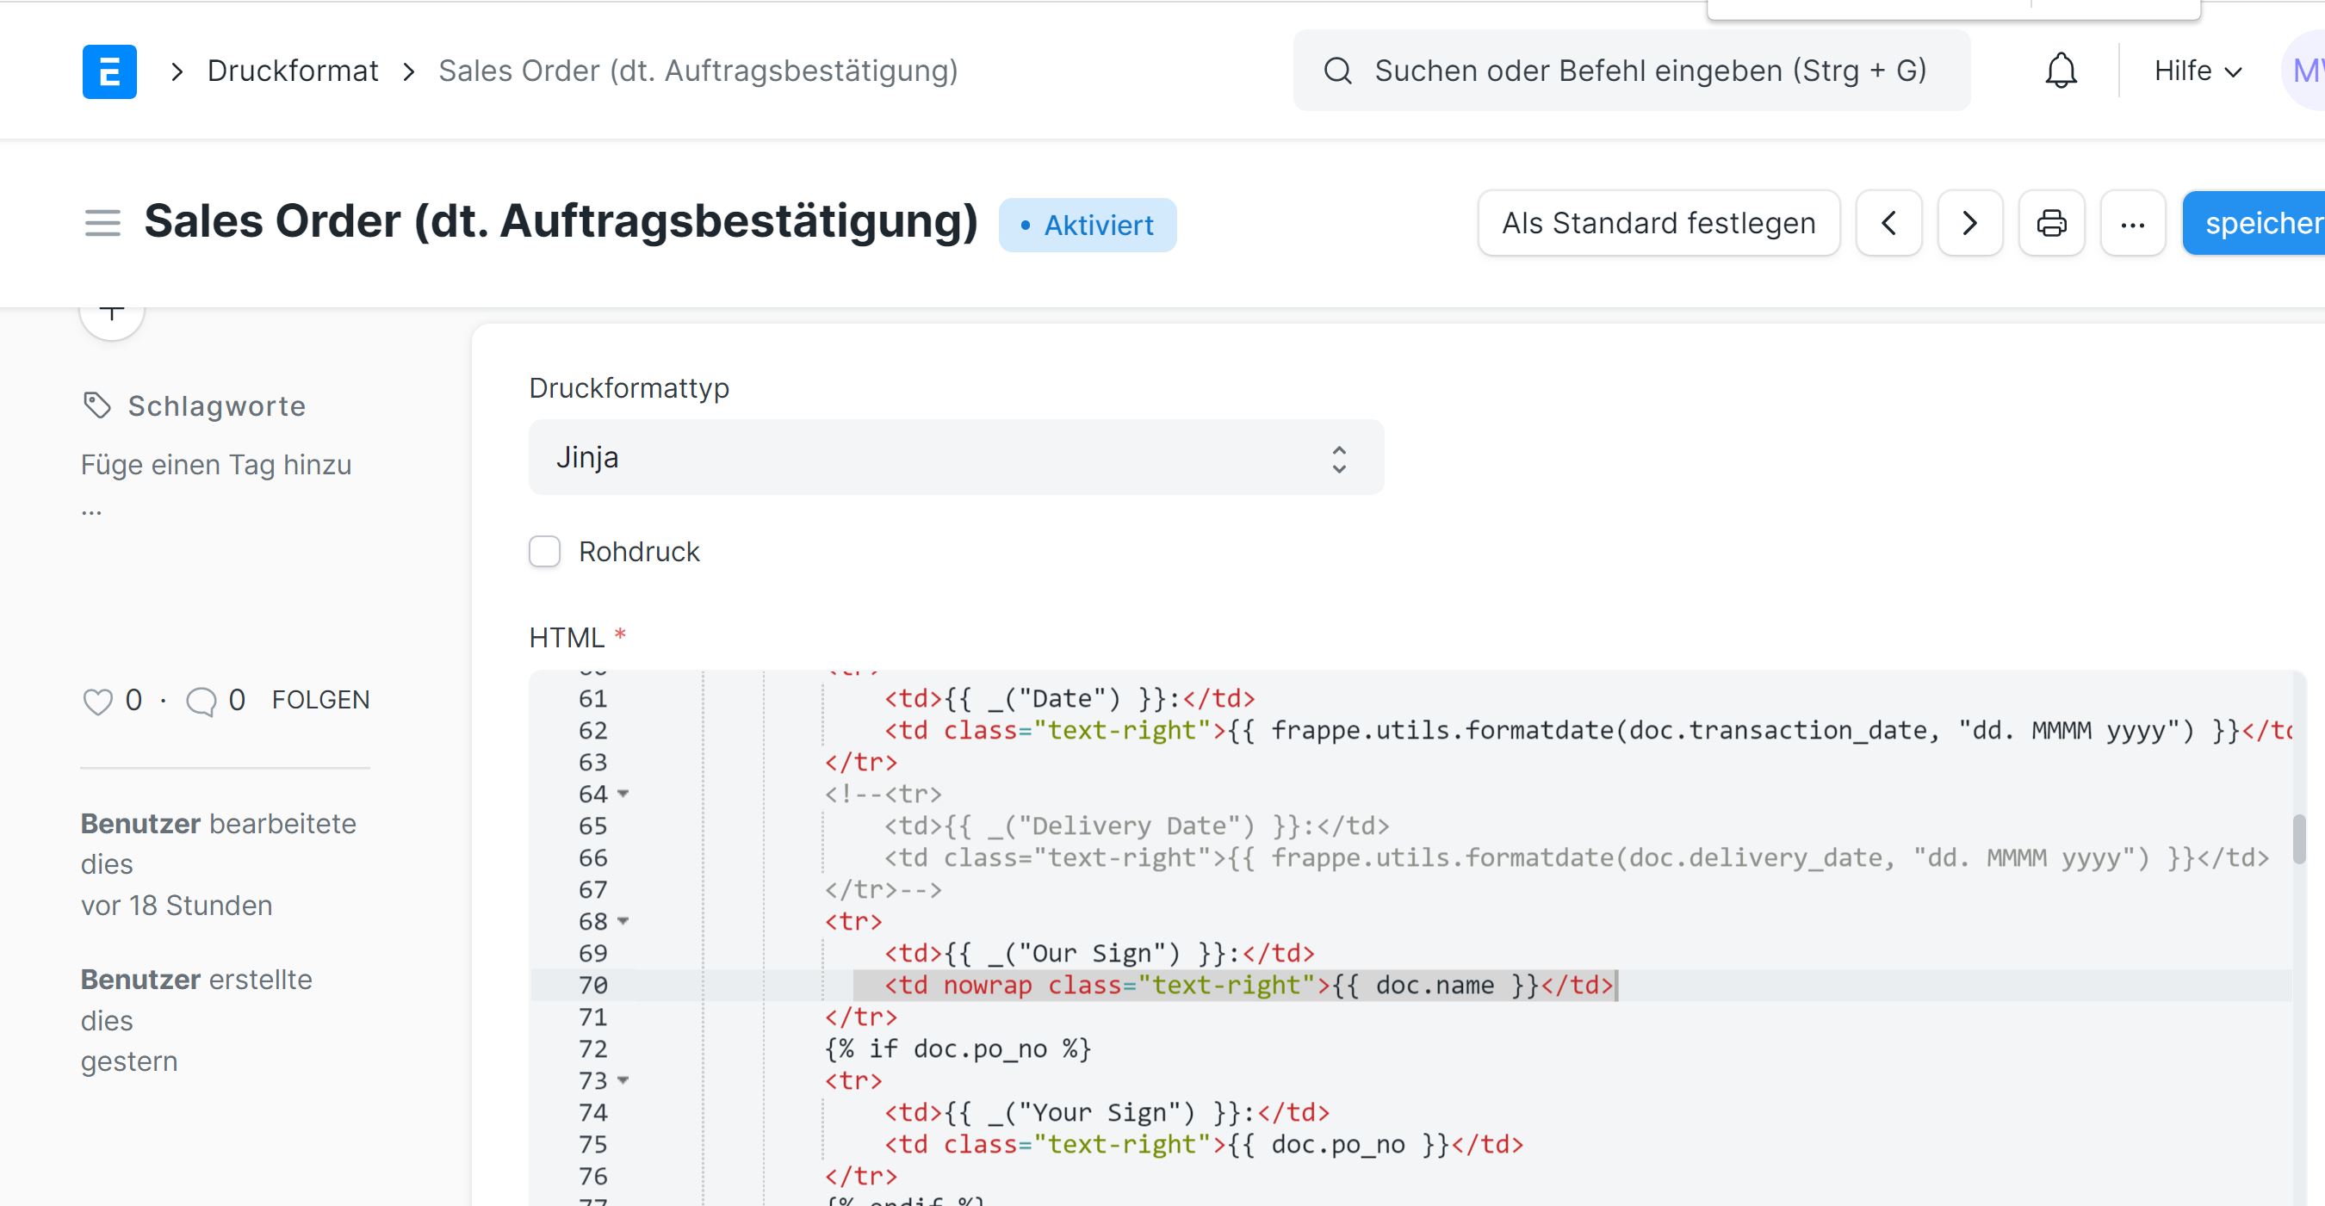Click line 72 if doc.po_no statement

[x=958, y=1049]
